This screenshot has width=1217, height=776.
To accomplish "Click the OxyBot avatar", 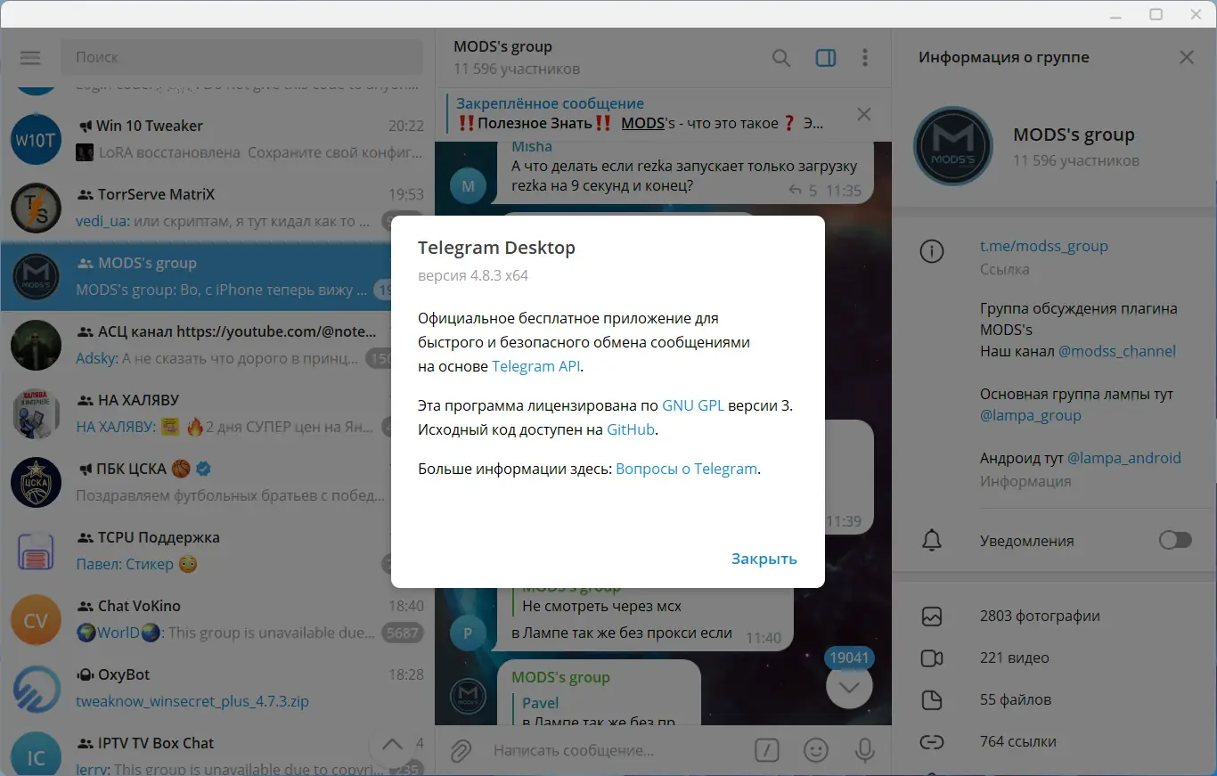I will pos(36,688).
